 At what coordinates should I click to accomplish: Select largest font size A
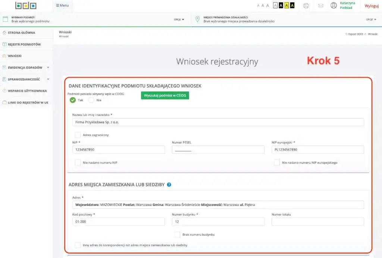(x=267, y=5)
